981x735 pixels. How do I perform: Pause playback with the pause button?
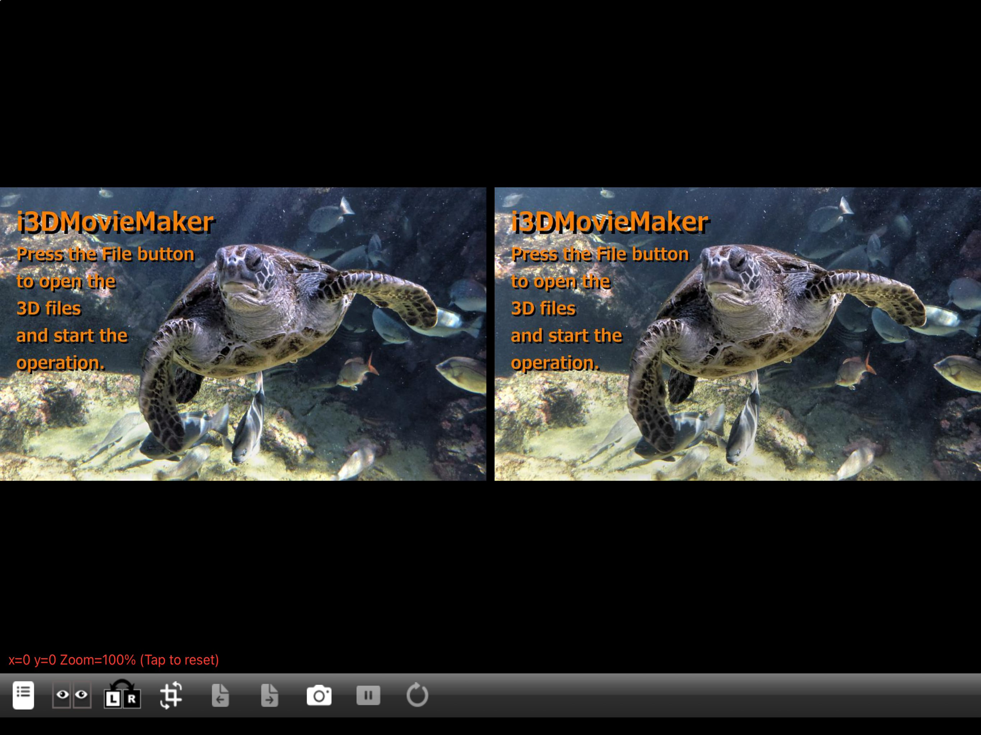368,695
